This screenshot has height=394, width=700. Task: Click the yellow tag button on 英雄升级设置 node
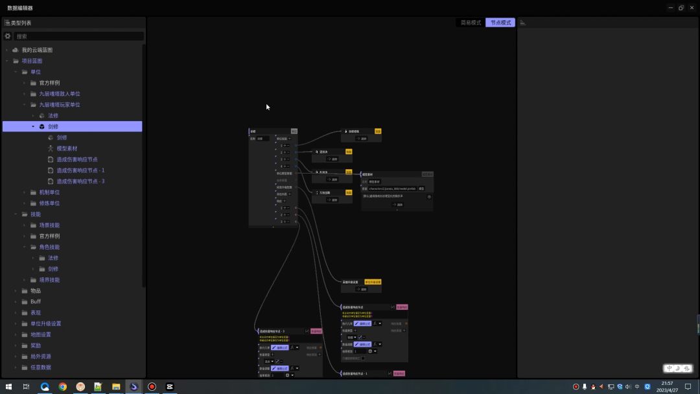click(373, 282)
